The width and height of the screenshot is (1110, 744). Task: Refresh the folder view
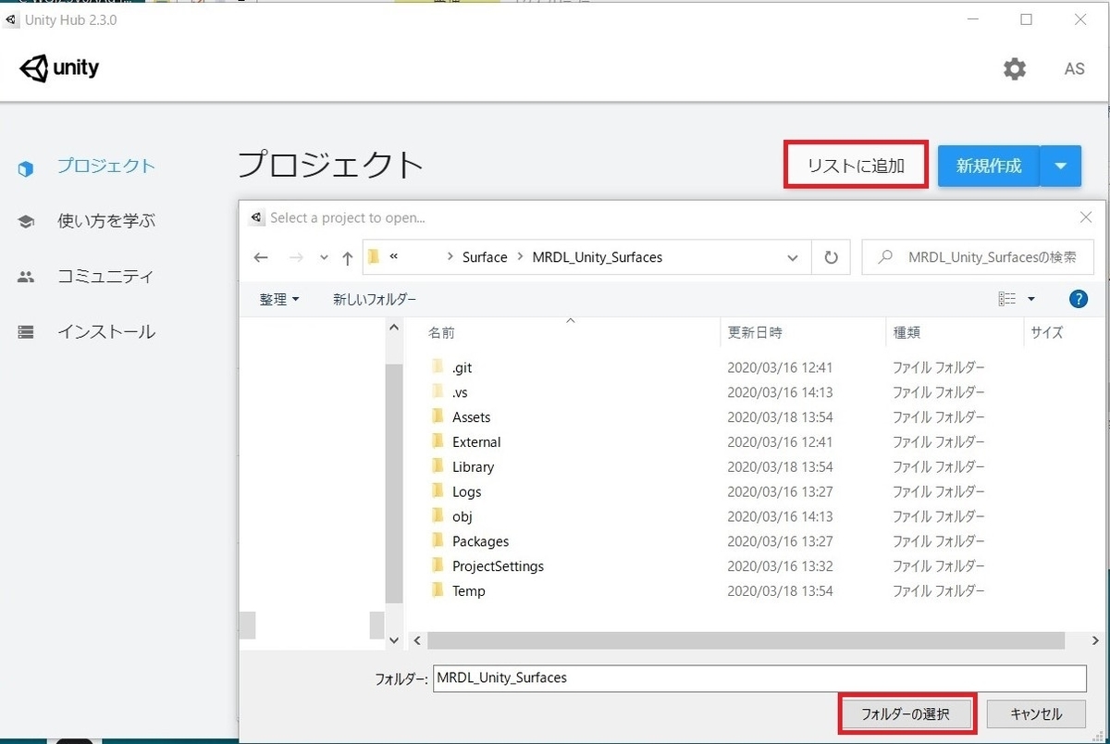[831, 258]
